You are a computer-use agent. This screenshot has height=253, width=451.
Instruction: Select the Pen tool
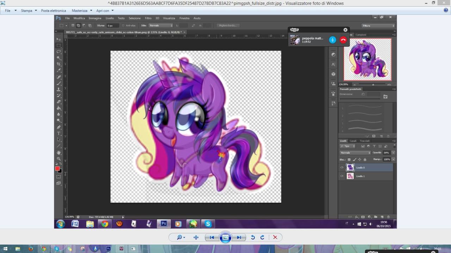tap(59, 127)
